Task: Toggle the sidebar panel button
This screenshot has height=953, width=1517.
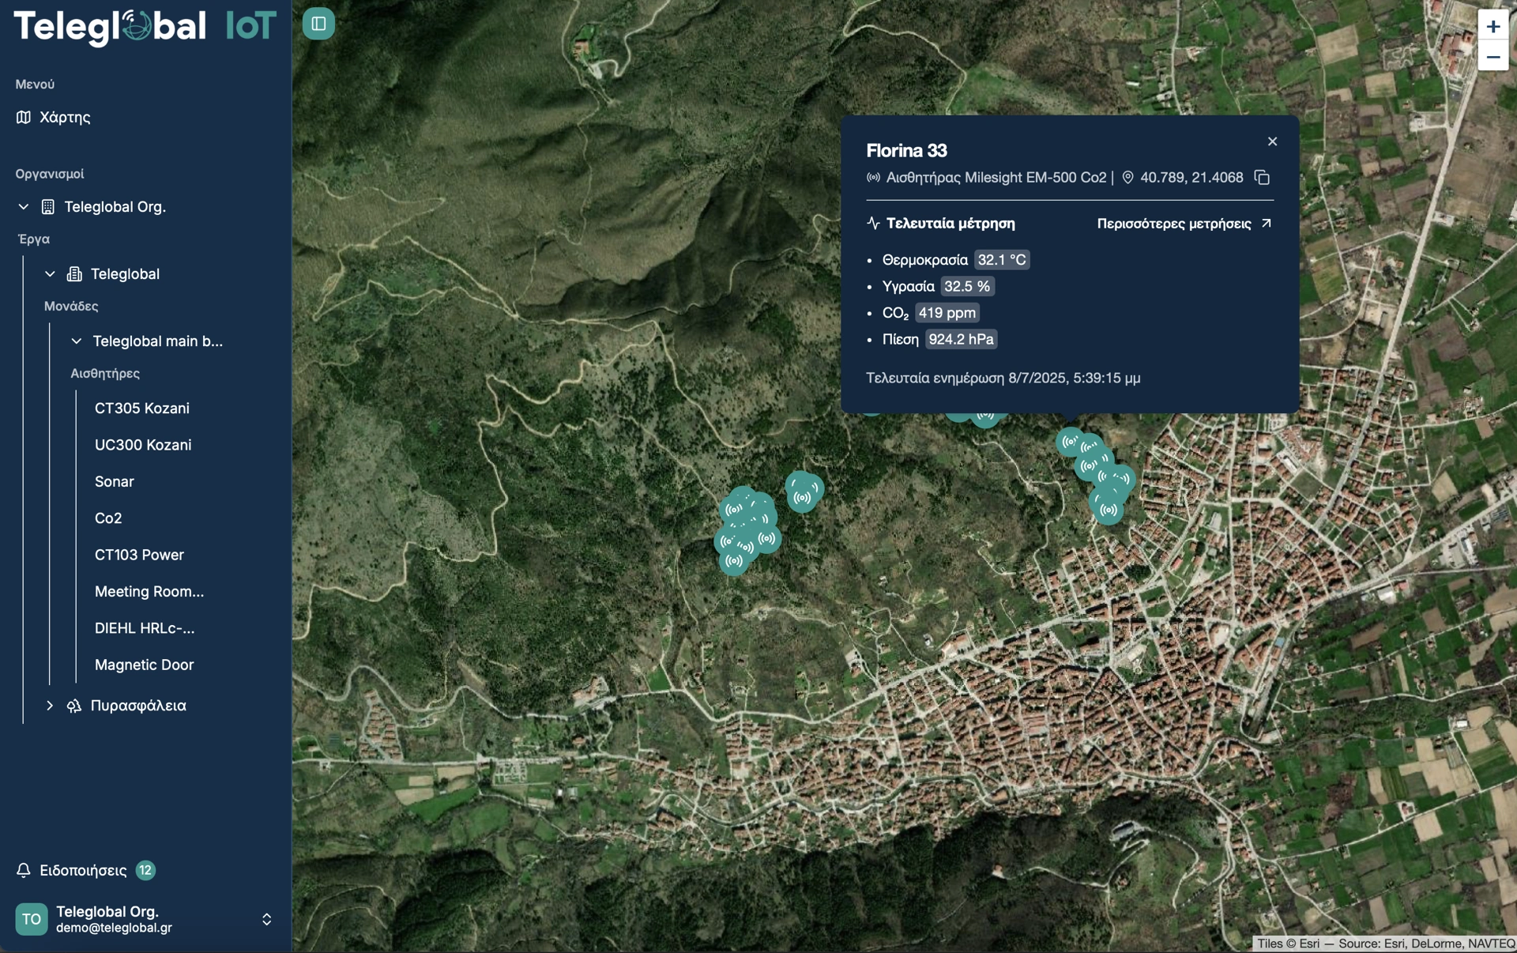Action: click(318, 24)
